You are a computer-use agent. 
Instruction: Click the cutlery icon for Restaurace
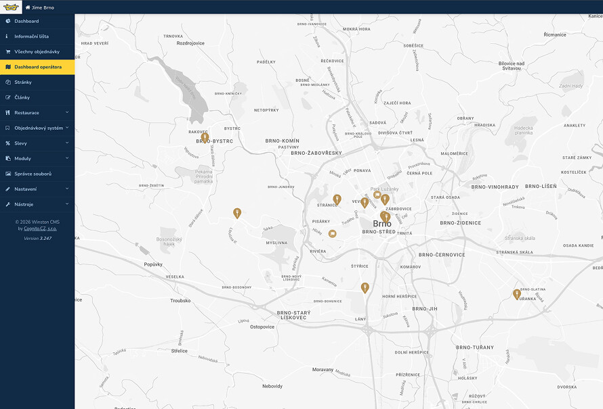[7, 112]
